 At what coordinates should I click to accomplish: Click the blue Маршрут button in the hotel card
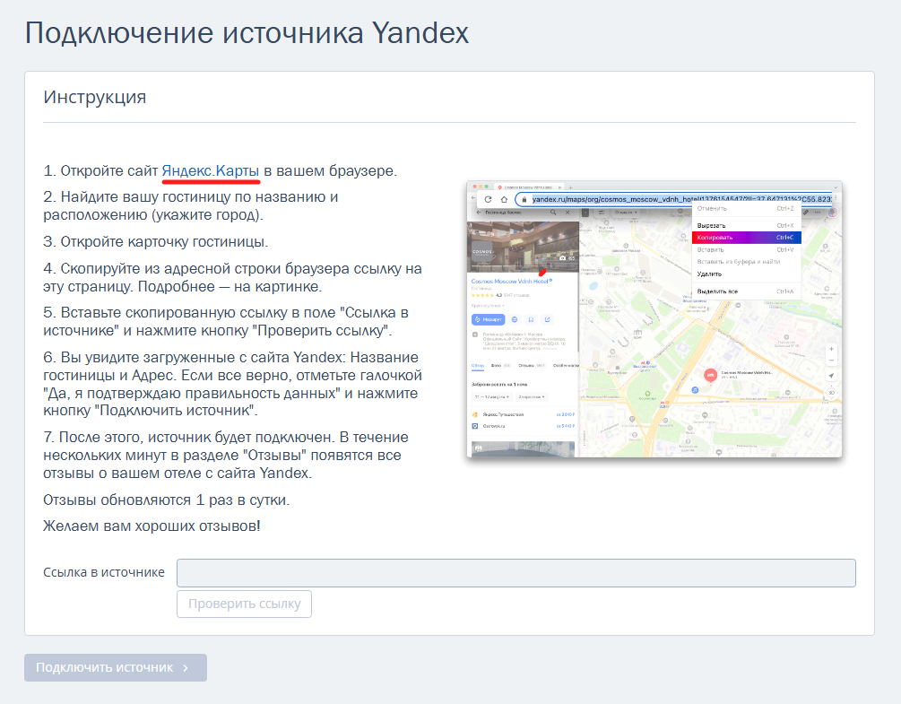coord(488,319)
